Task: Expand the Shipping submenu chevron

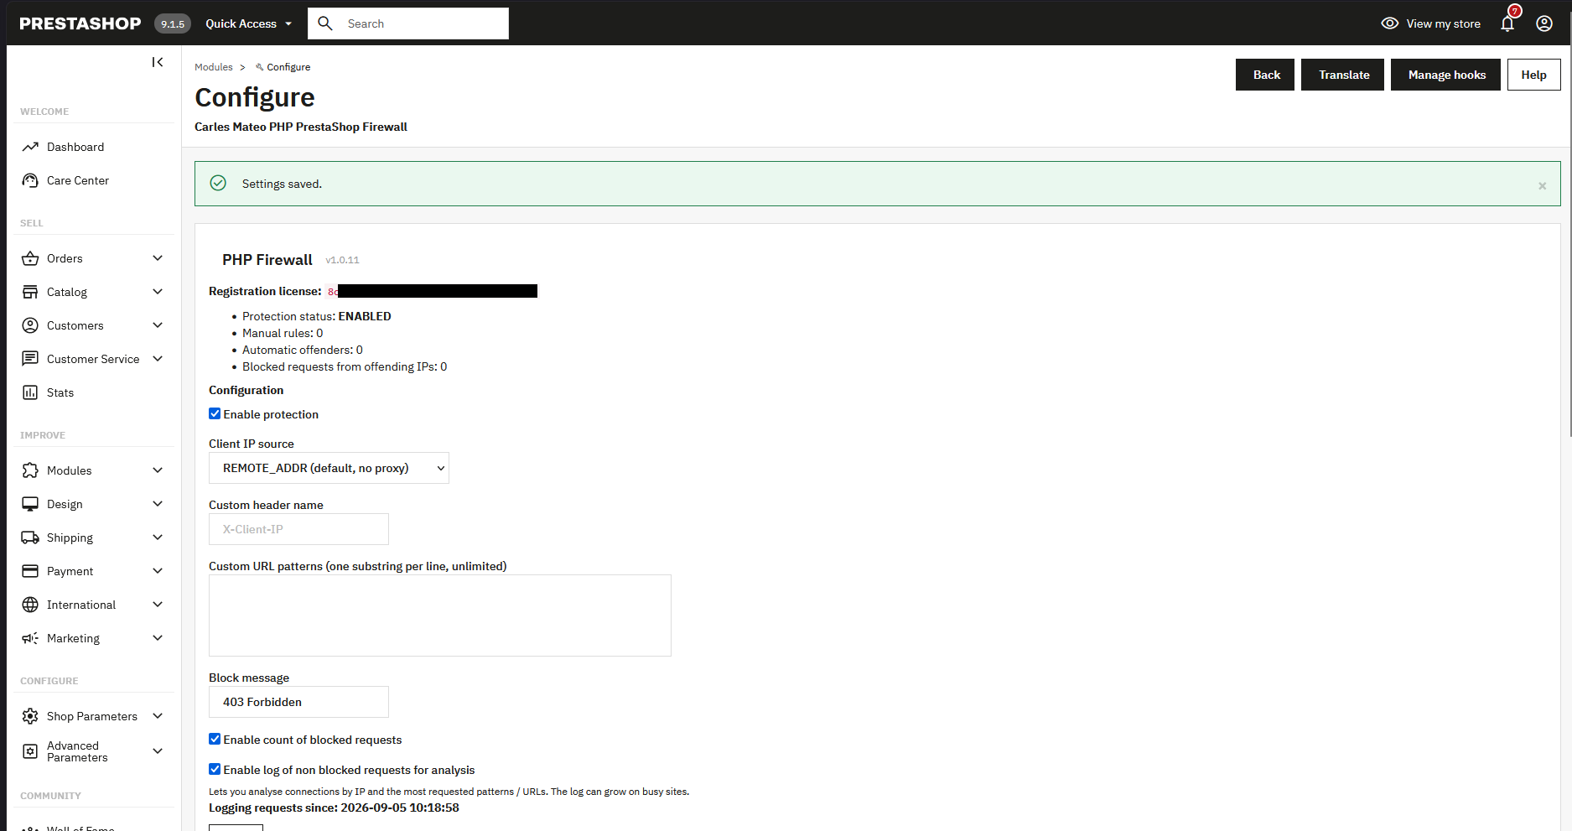Action: [158, 538]
